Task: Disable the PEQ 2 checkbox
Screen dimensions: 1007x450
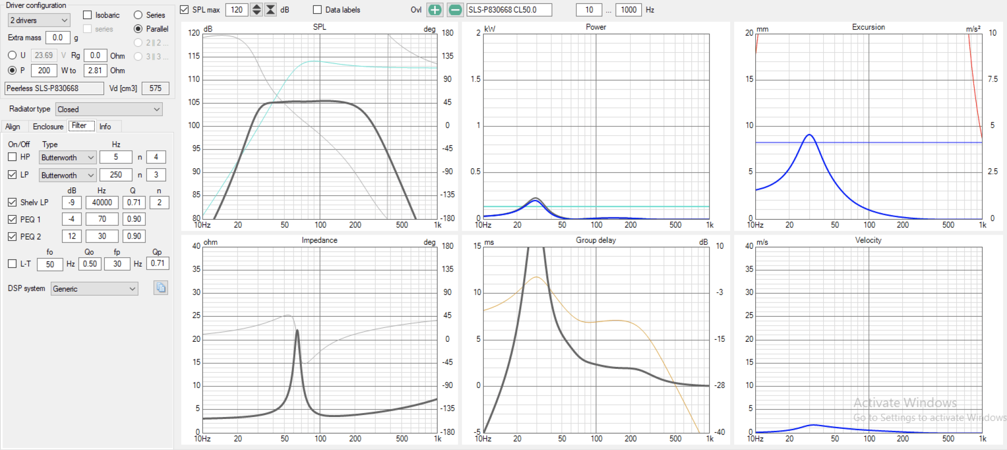Action: [x=12, y=237]
